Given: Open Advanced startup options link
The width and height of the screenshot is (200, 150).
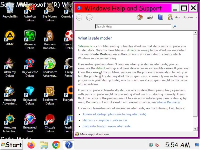Looking at the screenshot, I should (114, 114).
